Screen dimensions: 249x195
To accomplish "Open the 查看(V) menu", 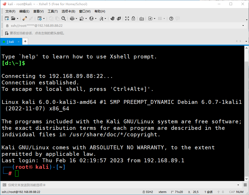I will (x=39, y=11).
